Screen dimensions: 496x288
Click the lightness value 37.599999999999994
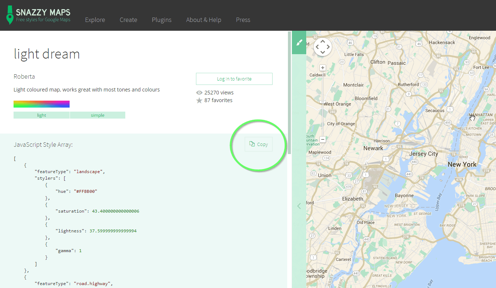tap(113, 231)
